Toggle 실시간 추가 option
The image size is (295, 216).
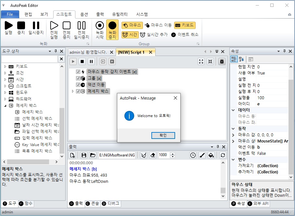[x=154, y=35]
